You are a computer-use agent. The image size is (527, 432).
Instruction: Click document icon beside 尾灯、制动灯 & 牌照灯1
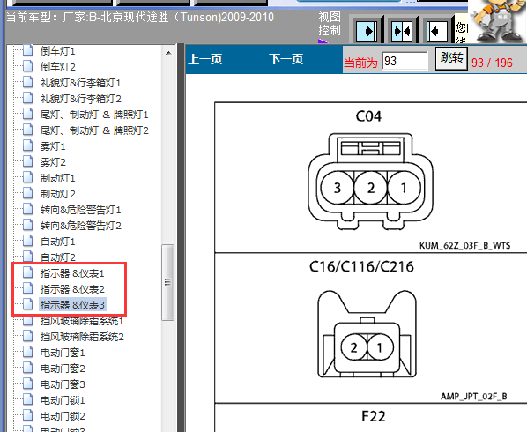click(28, 115)
